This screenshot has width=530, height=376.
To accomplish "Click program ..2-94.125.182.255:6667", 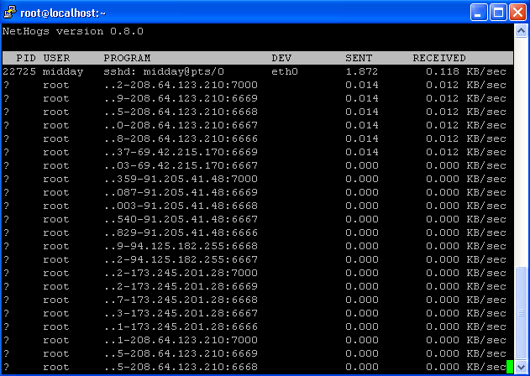I will click(181, 259).
